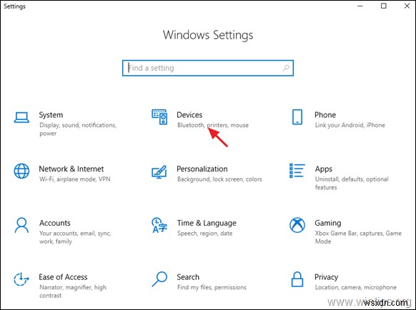The width and height of the screenshot is (416, 310).
Task: Maximize the Settings window
Action: click(384, 6)
